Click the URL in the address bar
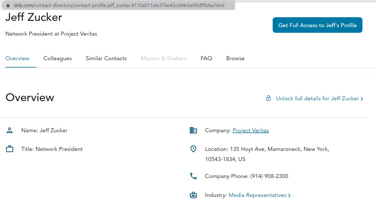This screenshot has height=204, width=376. (x=119, y=5)
